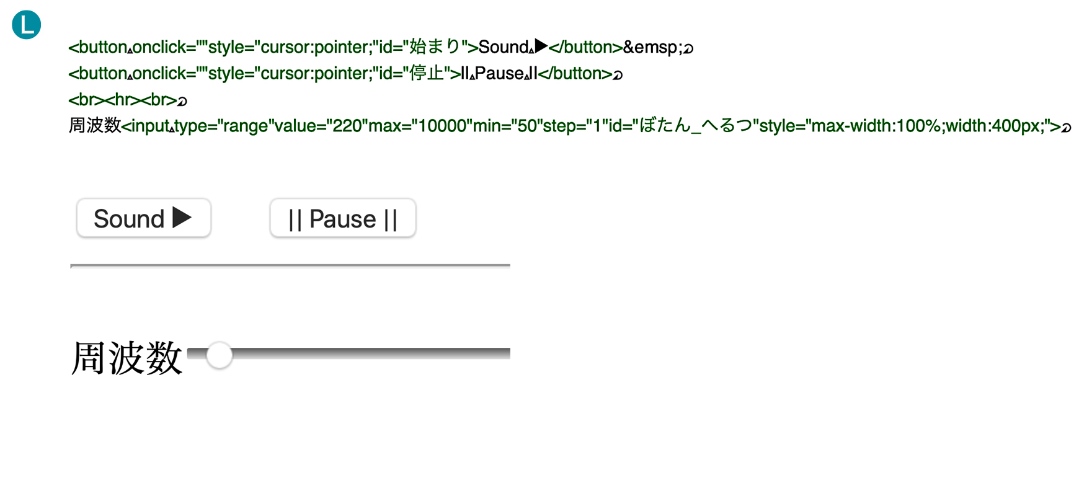Click the large 周波数 label beside the slider
The width and height of the screenshot is (1079, 496).
point(127,358)
